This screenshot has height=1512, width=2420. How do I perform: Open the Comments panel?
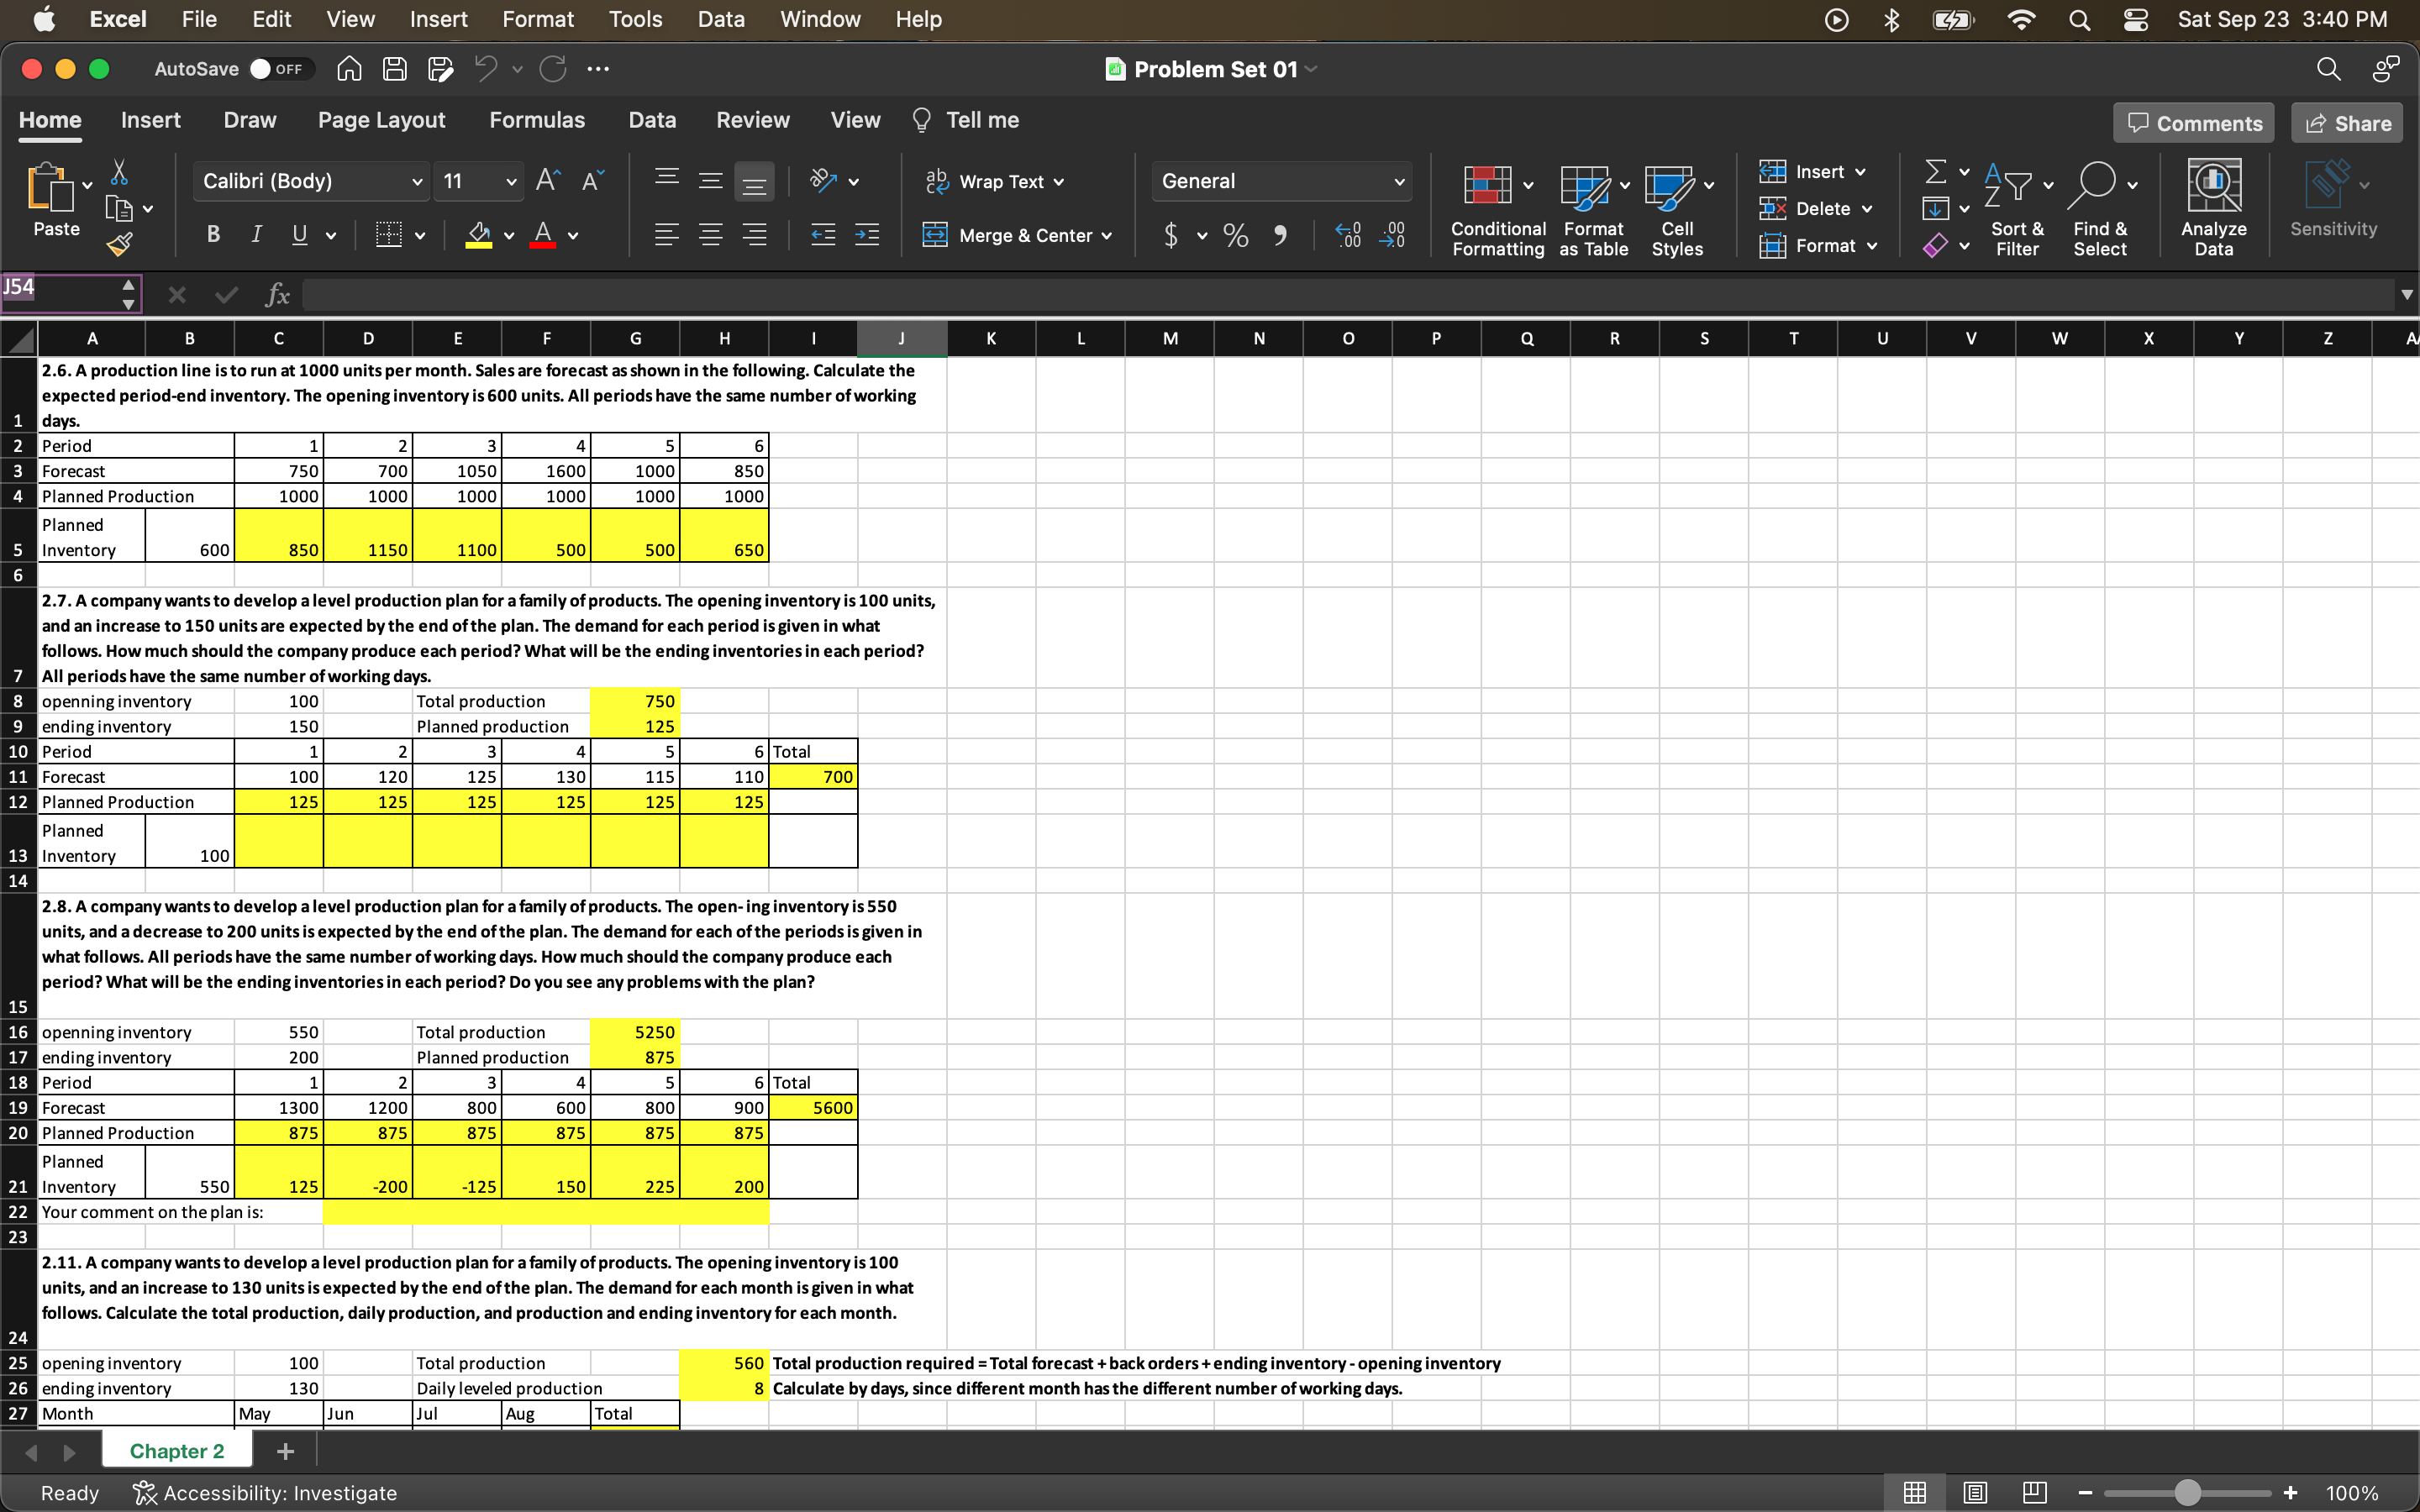tap(2194, 122)
